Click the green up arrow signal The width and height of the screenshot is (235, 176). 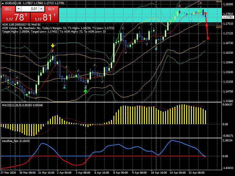pyautogui.click(x=85, y=91)
